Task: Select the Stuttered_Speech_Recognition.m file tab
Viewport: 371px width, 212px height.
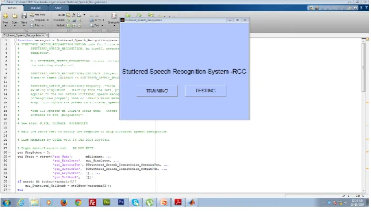Action: [24, 35]
